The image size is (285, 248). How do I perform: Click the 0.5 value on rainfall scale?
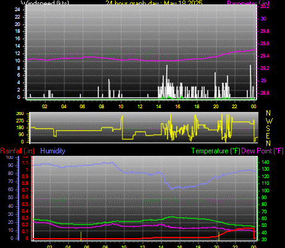pos(25,204)
